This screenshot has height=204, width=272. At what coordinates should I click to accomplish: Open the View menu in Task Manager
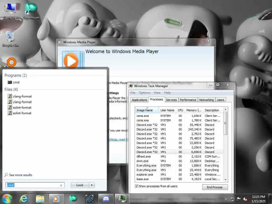tap(157, 93)
